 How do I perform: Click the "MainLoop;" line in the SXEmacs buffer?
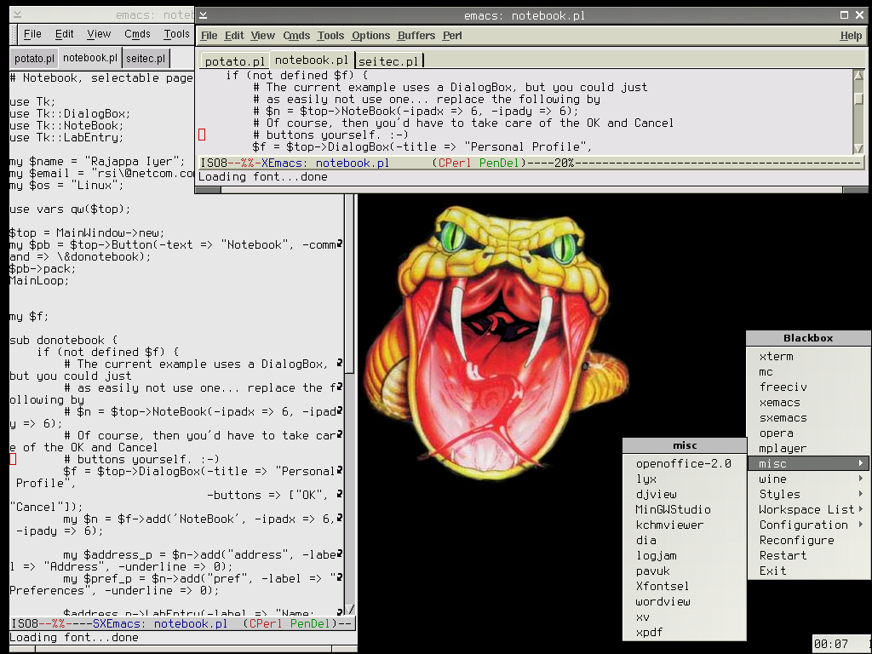[x=39, y=281]
